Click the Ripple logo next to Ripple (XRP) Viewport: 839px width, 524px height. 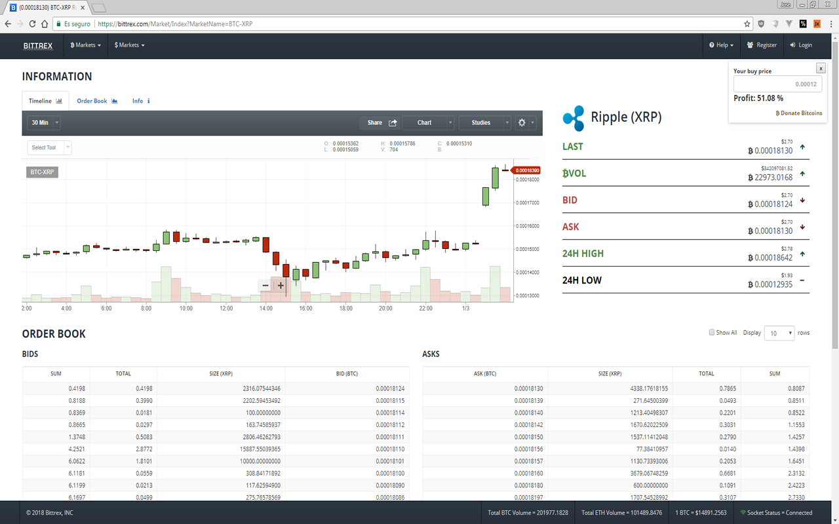point(573,118)
